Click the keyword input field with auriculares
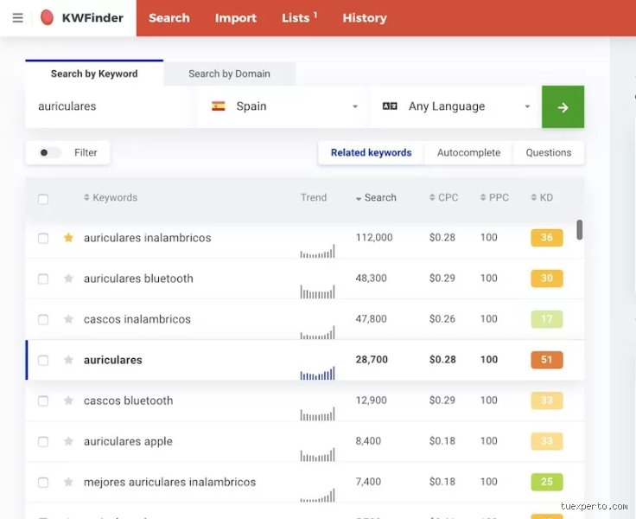 coord(110,106)
